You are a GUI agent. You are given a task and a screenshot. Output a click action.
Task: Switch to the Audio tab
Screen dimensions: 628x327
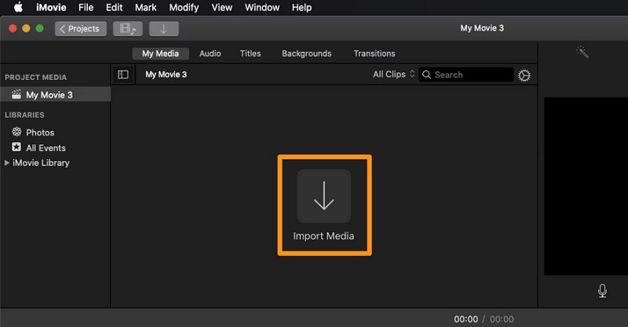click(x=210, y=53)
